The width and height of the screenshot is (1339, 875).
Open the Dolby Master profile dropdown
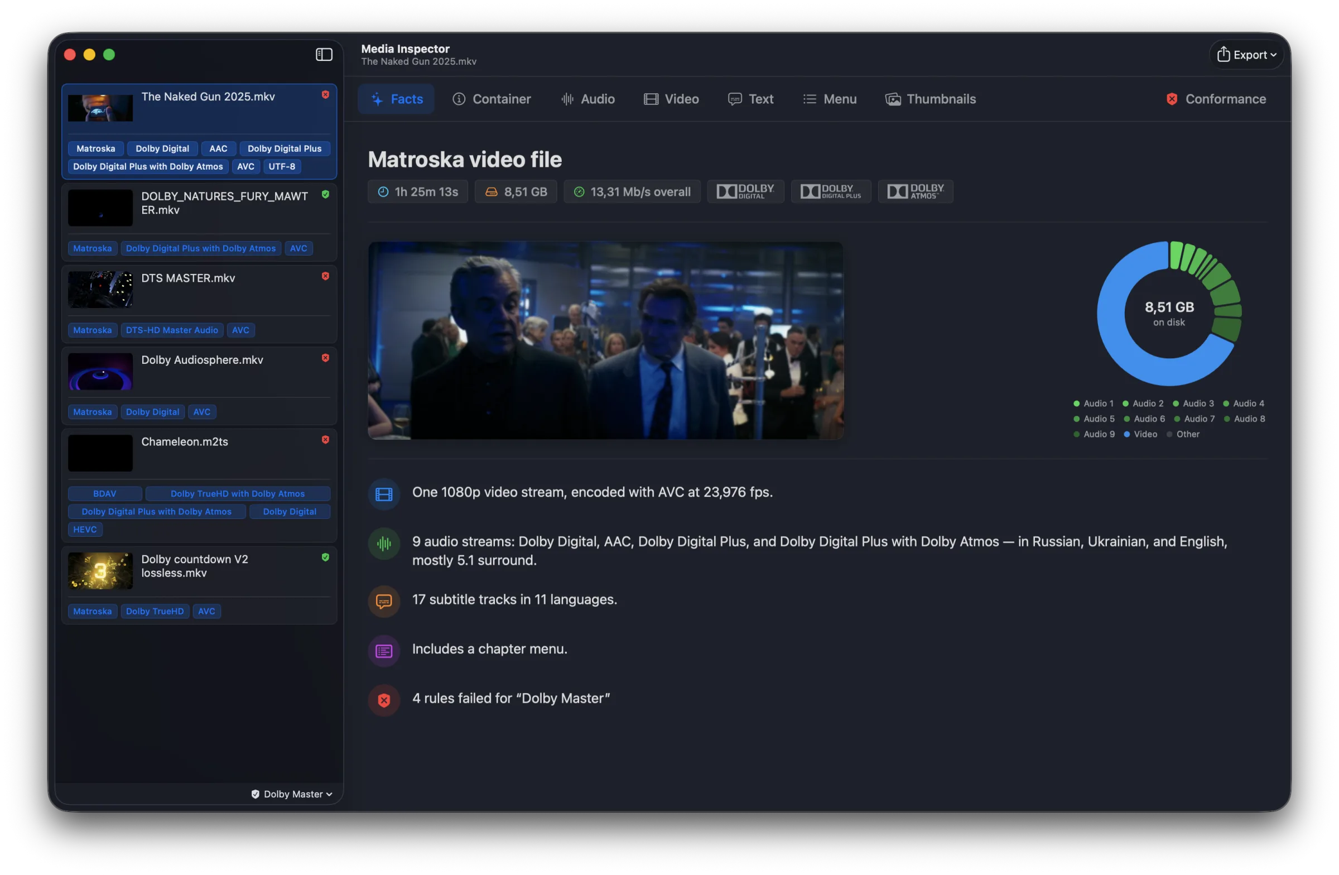[x=291, y=794]
